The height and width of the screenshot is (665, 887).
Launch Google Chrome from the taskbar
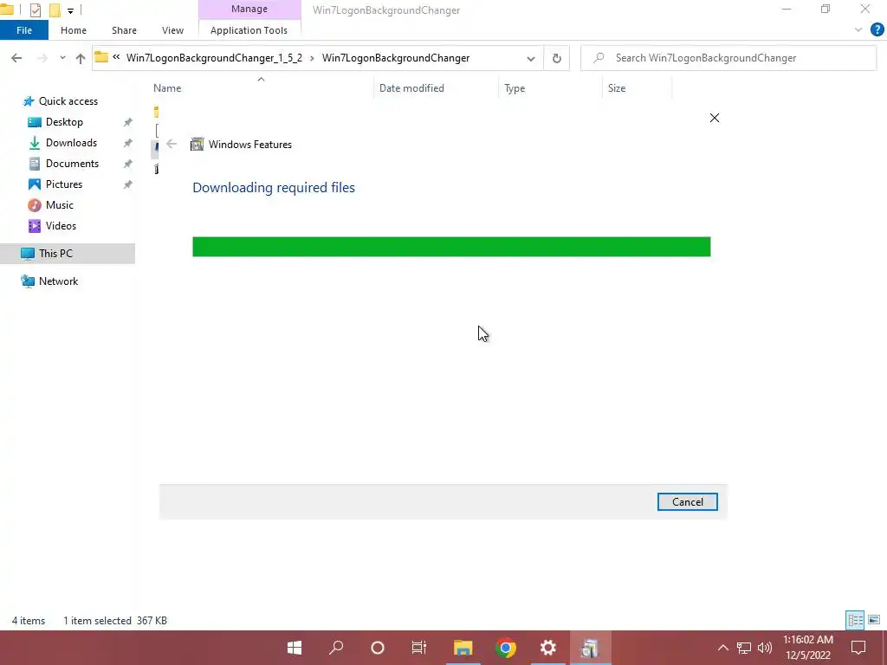point(506,648)
